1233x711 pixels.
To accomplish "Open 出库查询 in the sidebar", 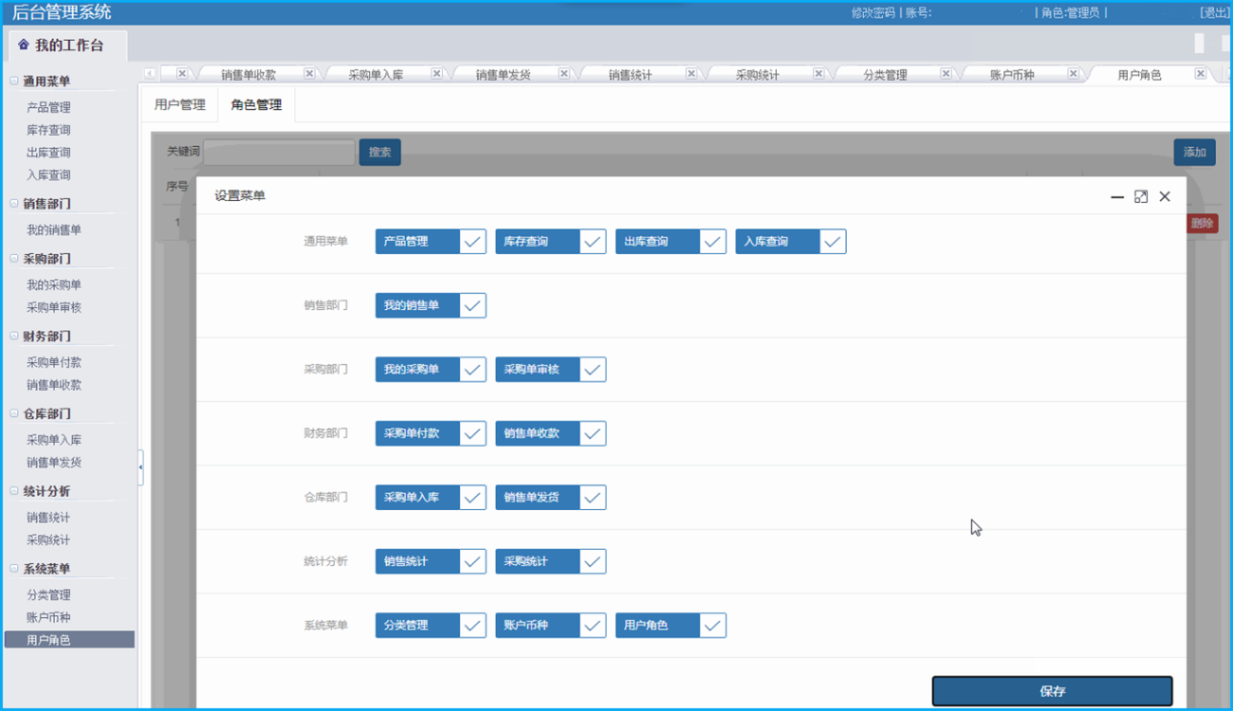I will click(x=48, y=153).
